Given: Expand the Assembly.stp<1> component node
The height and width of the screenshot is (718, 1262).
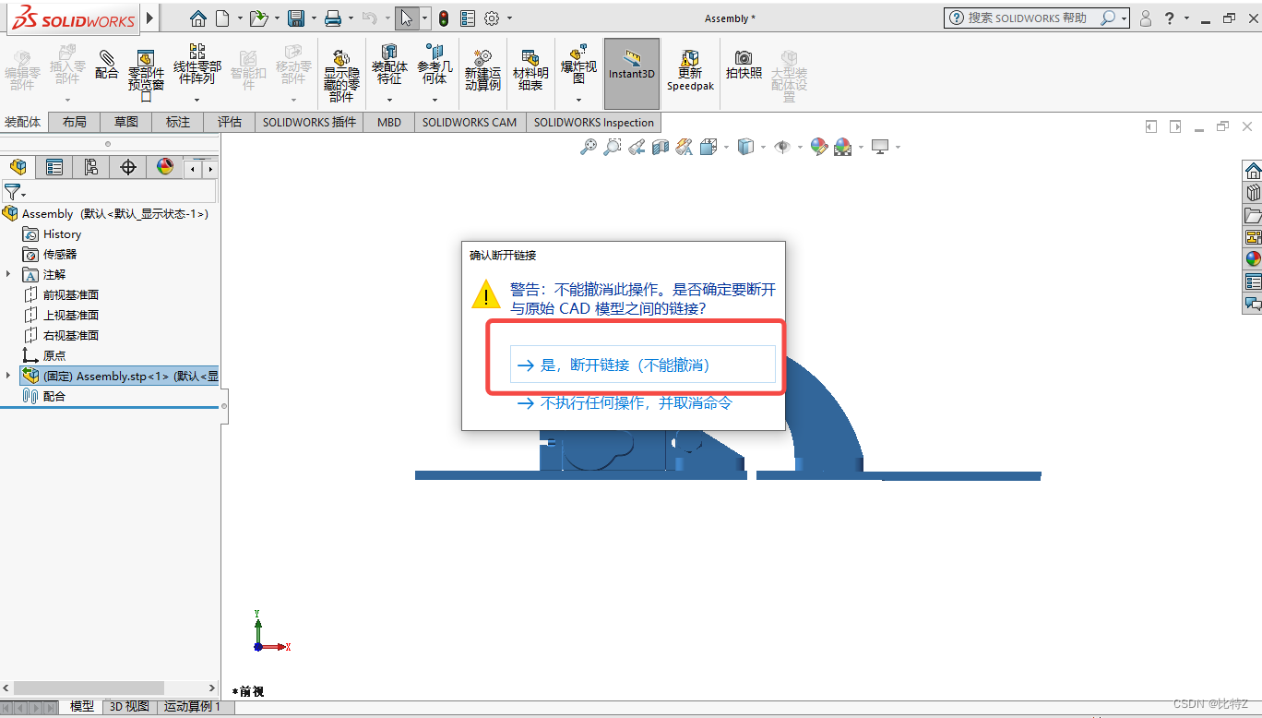Looking at the screenshot, I should click(9, 376).
